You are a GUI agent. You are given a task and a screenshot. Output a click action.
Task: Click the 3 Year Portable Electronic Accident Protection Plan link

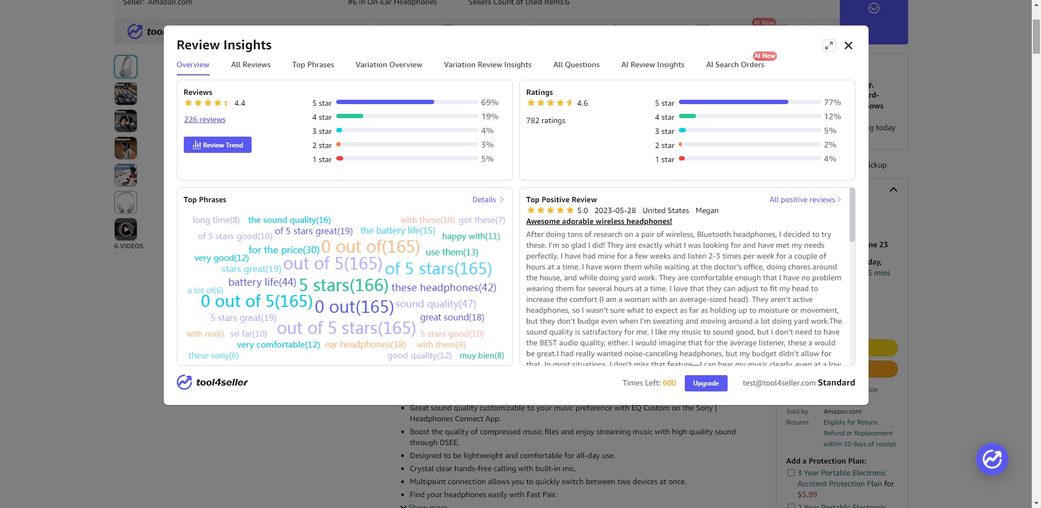[x=841, y=478]
